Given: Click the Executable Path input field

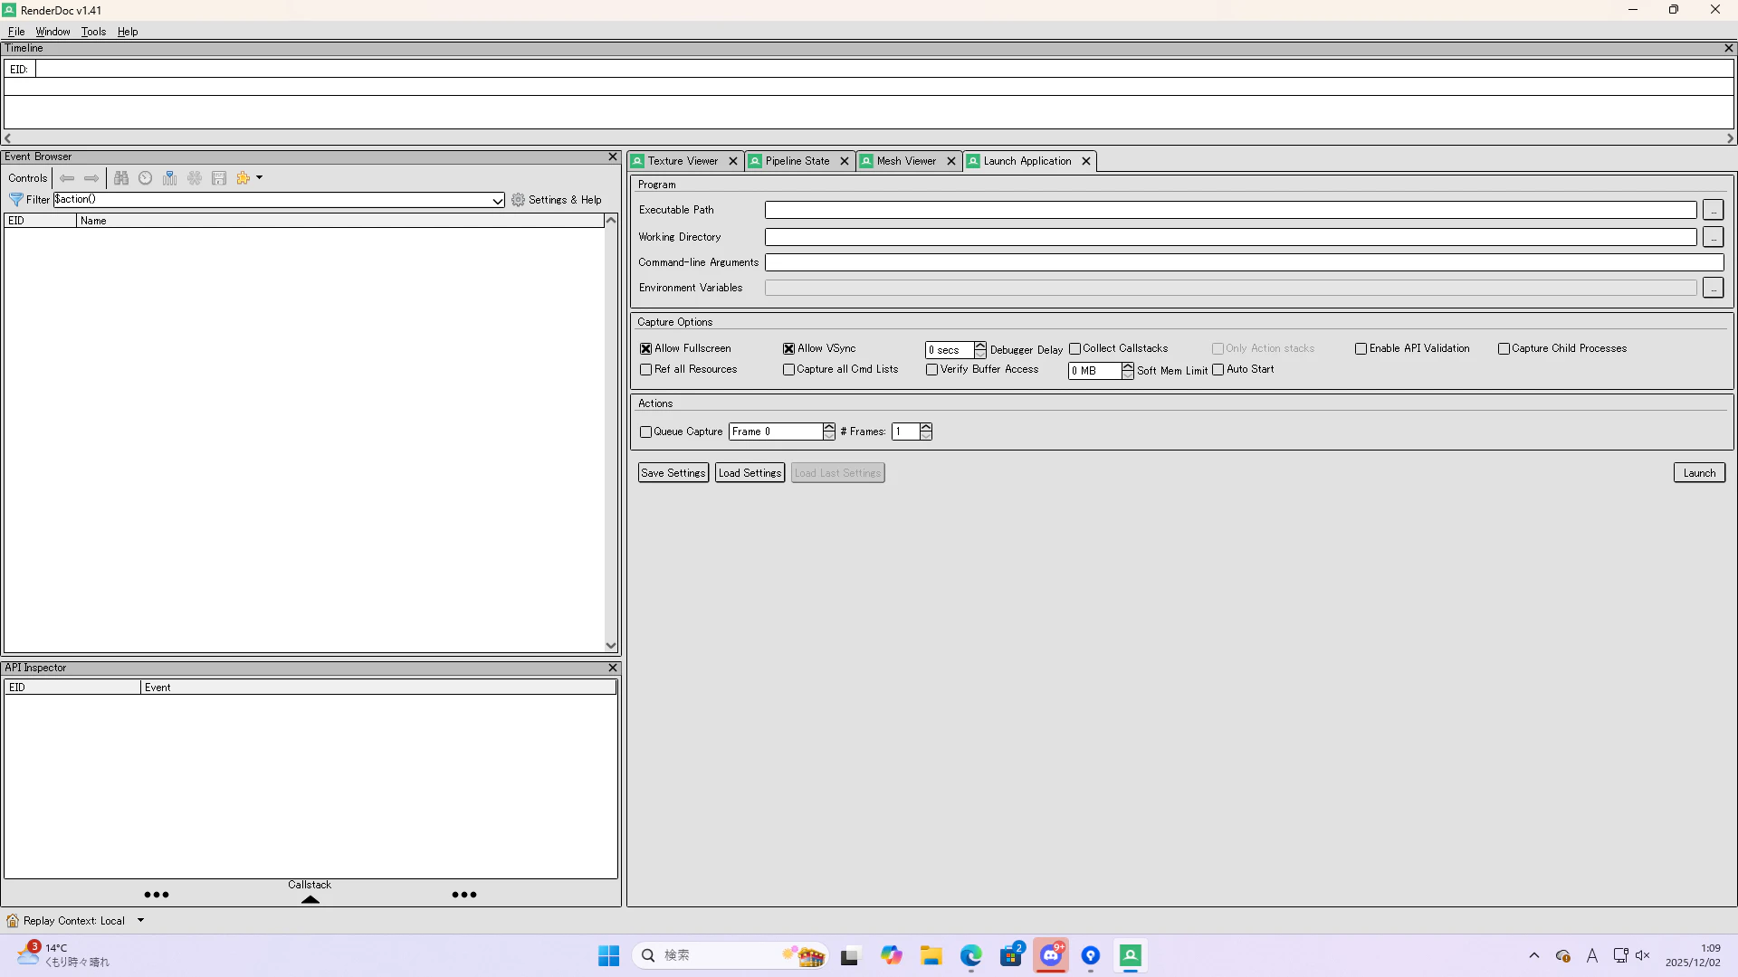Looking at the screenshot, I should pyautogui.click(x=1230, y=210).
